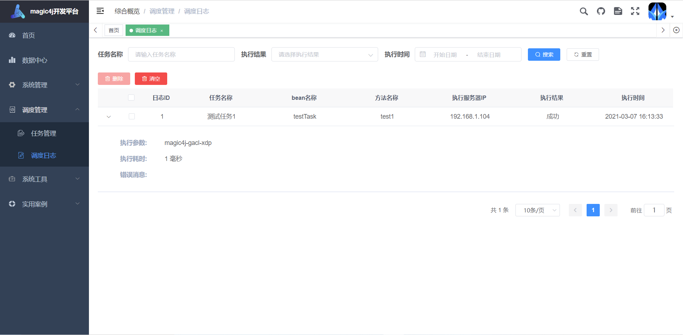Open the 执行结果 select dropdown

(x=324, y=54)
